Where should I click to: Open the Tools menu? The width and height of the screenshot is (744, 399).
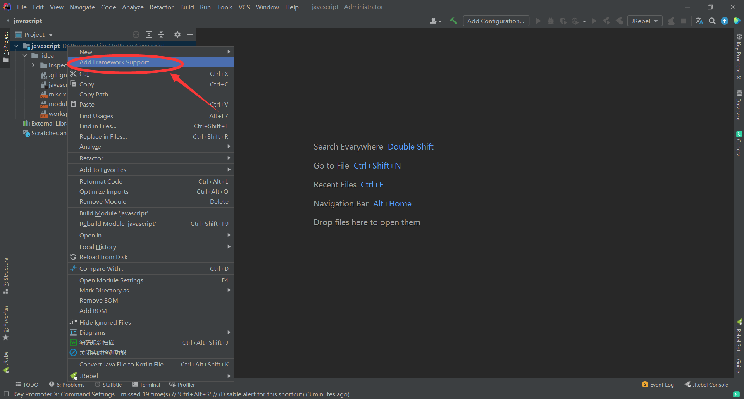coord(224,7)
